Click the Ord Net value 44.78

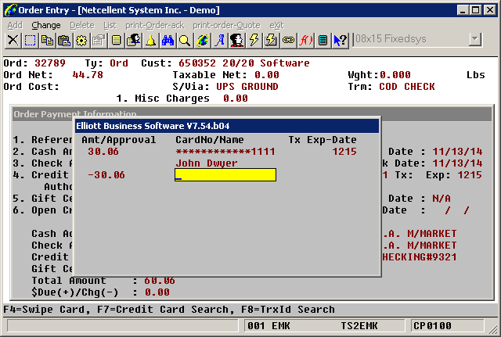tap(88, 75)
